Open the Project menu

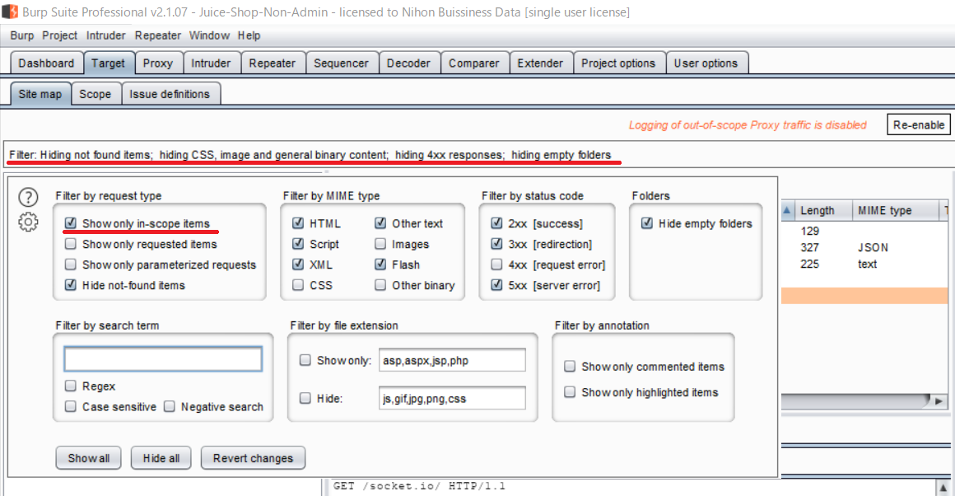click(x=59, y=35)
